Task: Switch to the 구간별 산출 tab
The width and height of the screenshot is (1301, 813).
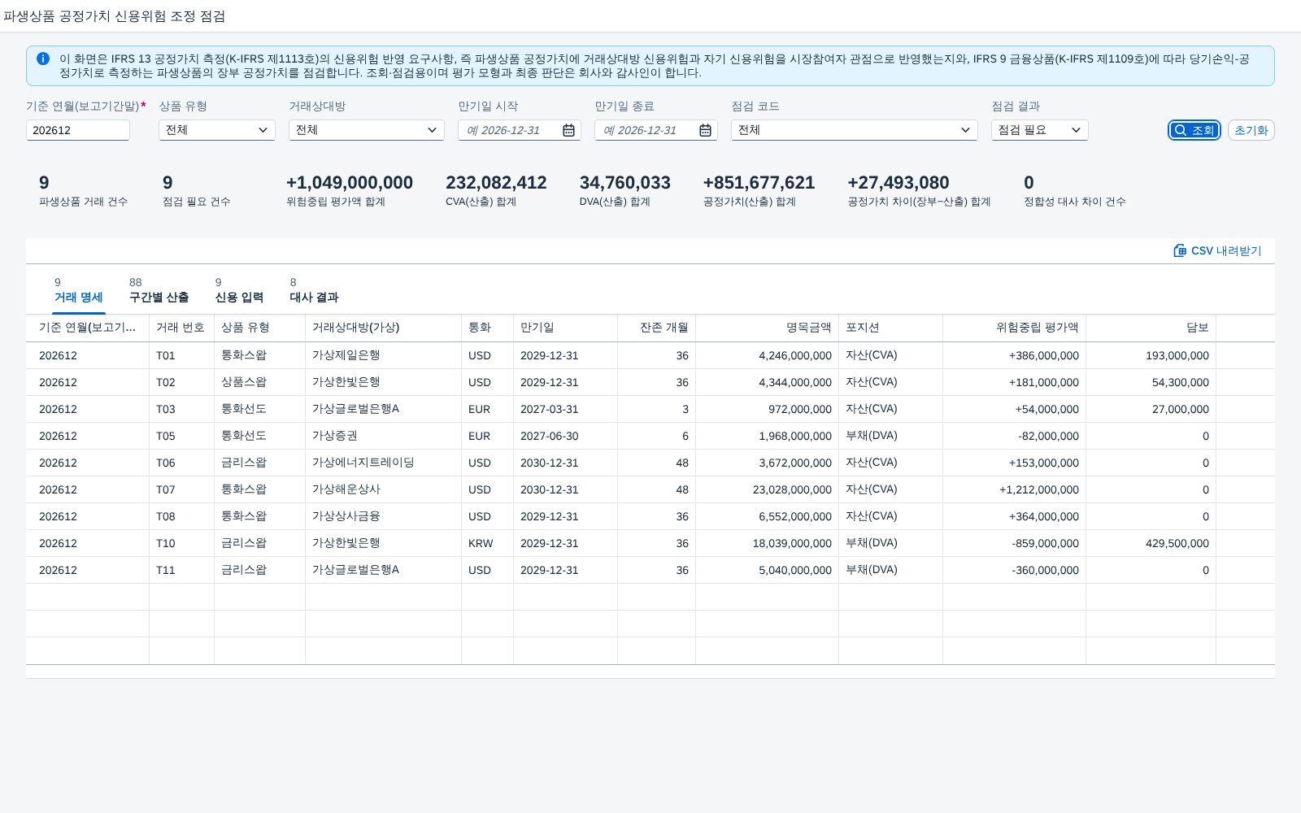Action: (159, 291)
